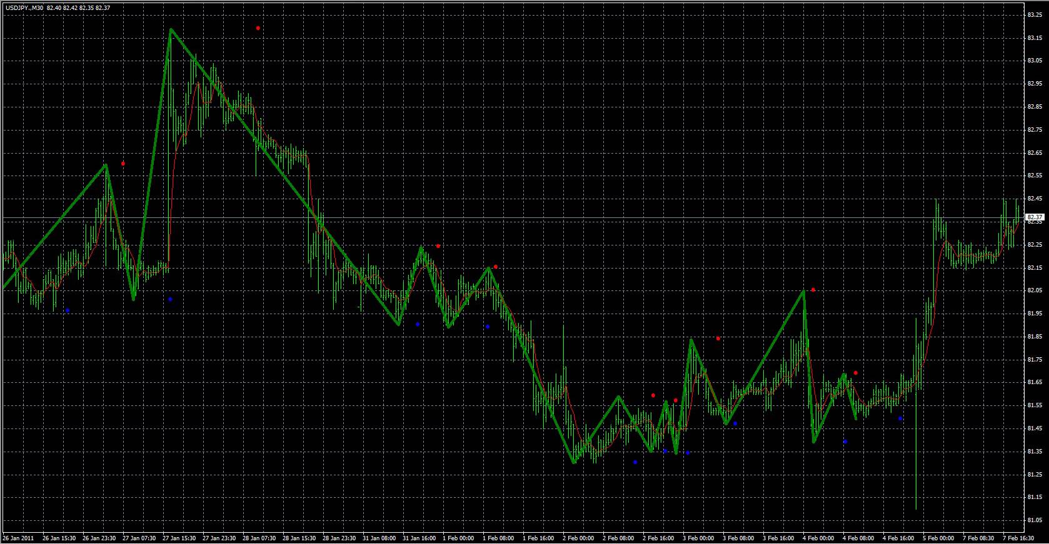Select the 26 Jan 23:30 time label
Image resolution: width=1049 pixels, height=544 pixels.
point(100,538)
